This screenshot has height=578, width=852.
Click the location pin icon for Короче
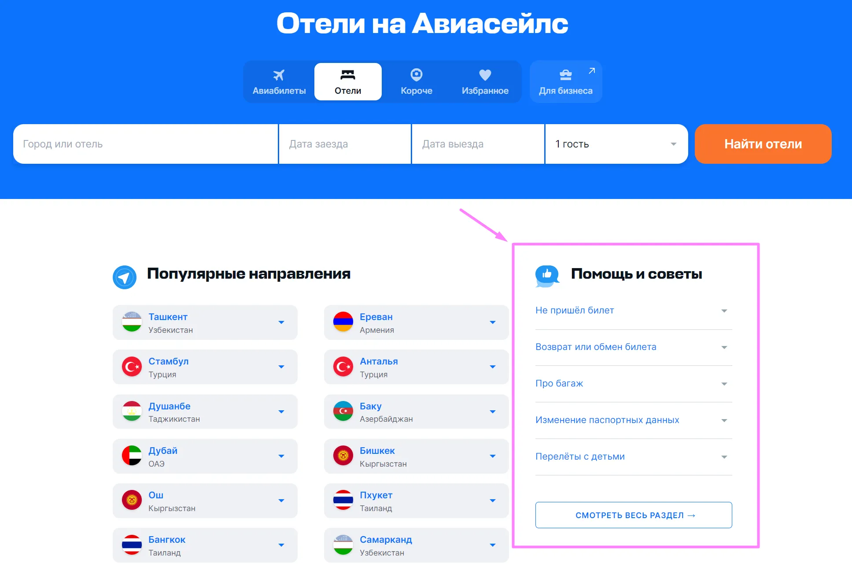[416, 75]
